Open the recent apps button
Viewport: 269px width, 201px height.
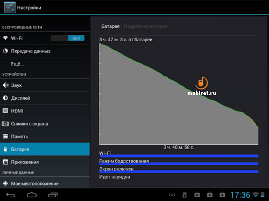(53, 195)
